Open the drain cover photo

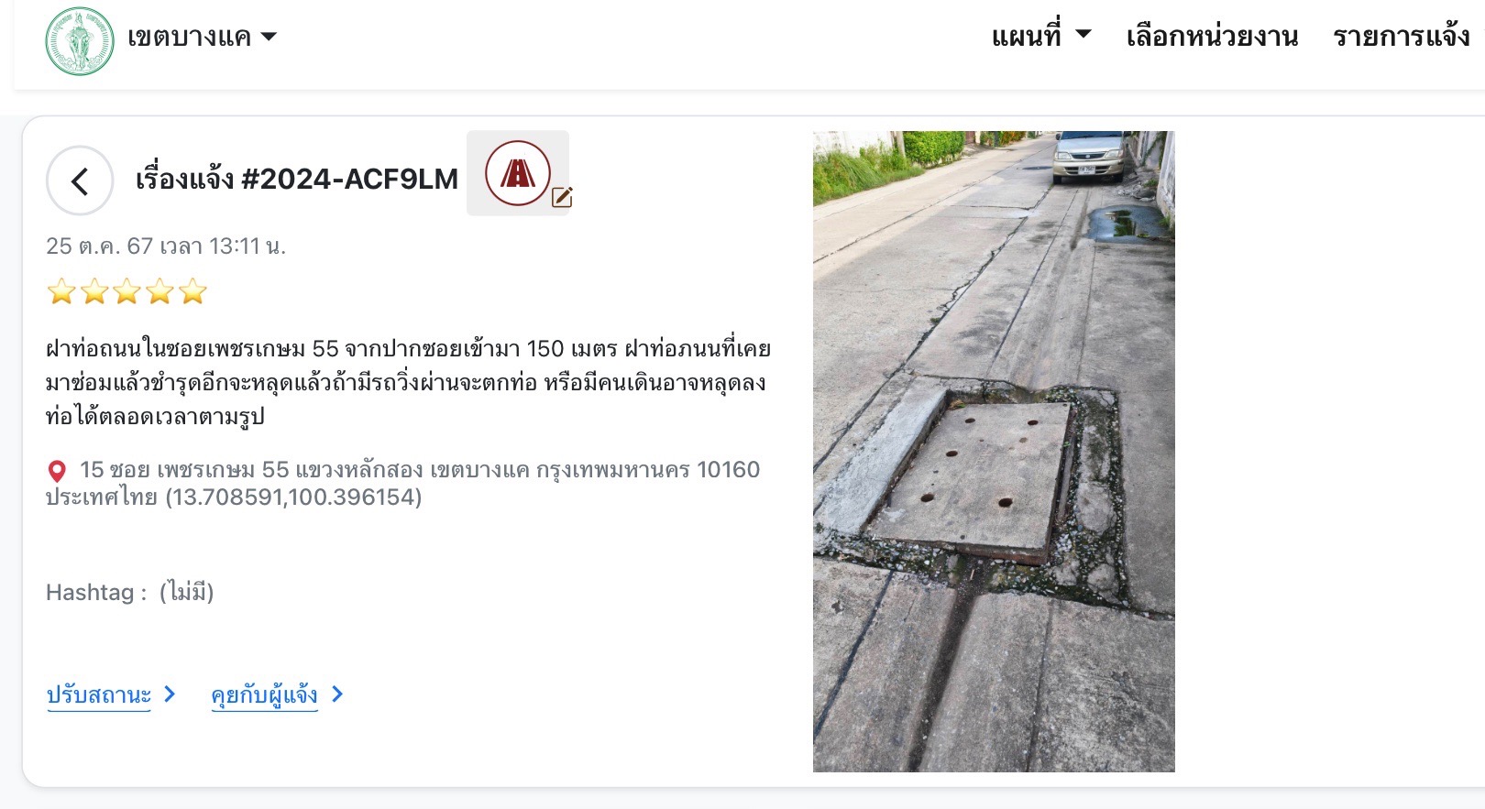(x=994, y=451)
